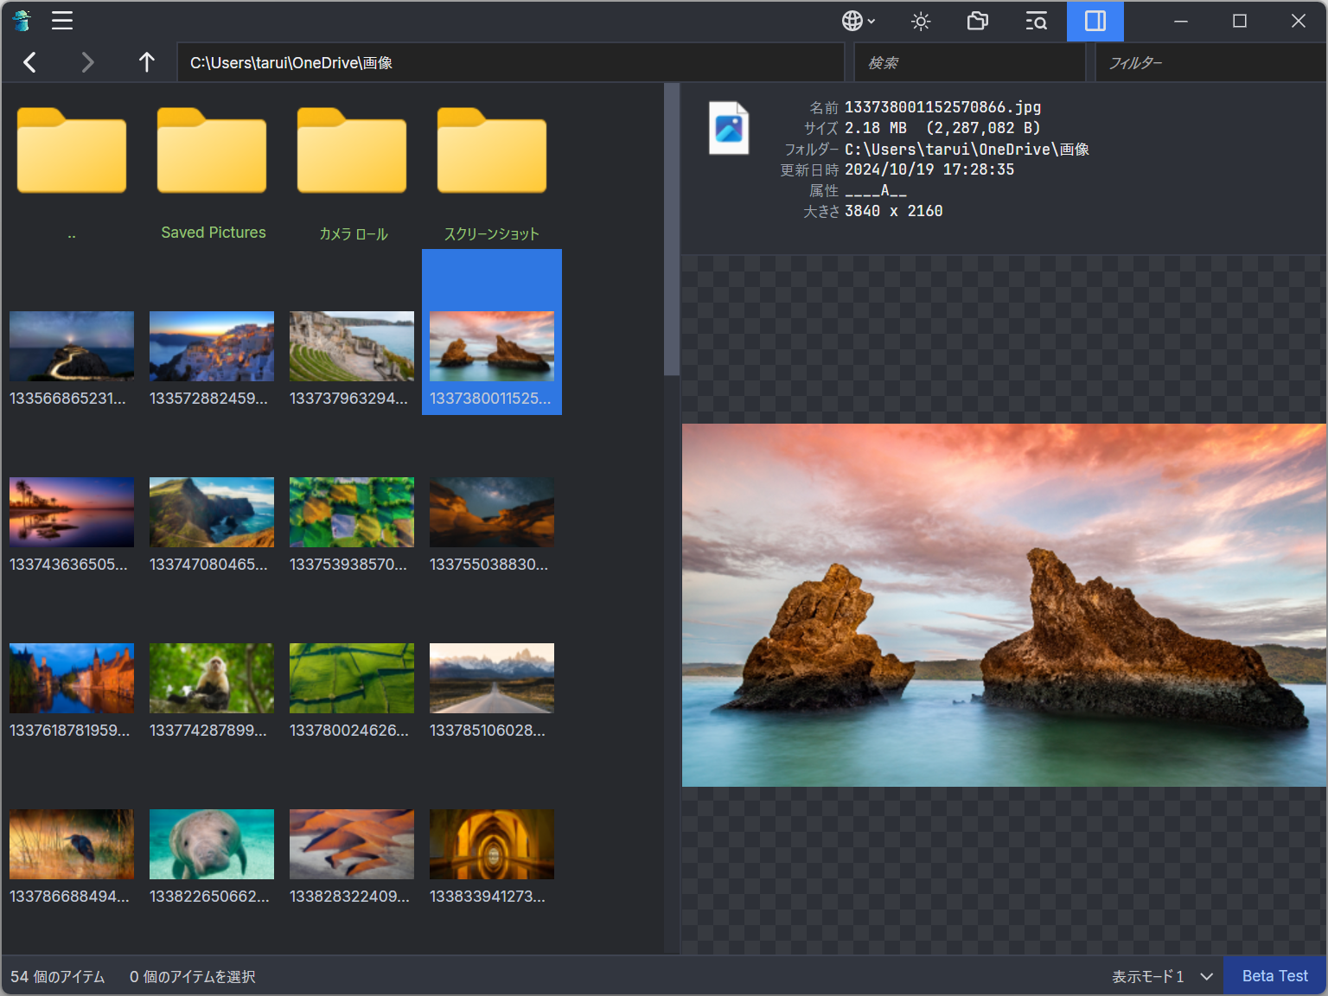Expand the 表示モード 1 dropdown
The width and height of the screenshot is (1328, 996).
1163,976
